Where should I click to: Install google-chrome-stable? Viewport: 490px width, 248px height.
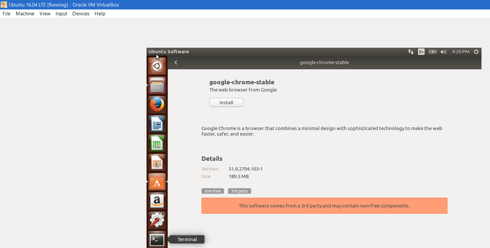(x=226, y=102)
